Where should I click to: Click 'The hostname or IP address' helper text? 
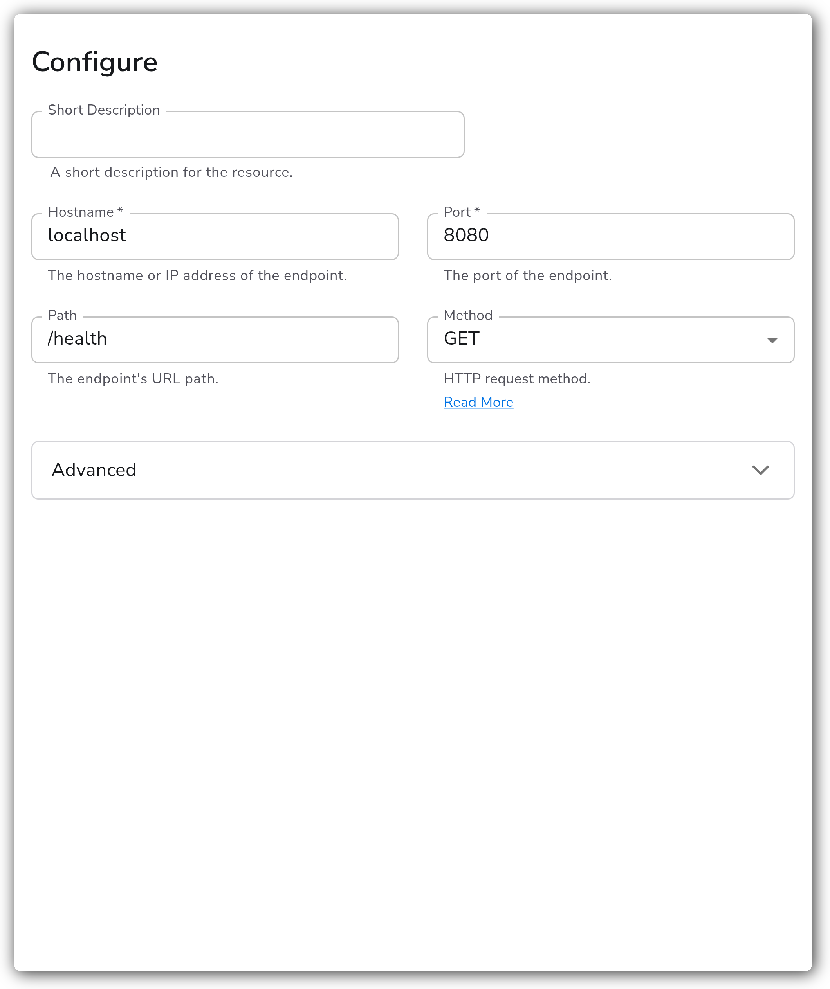click(x=197, y=275)
